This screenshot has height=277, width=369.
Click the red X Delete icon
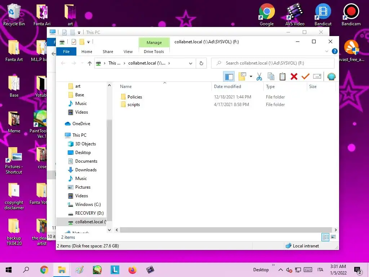(x=294, y=76)
